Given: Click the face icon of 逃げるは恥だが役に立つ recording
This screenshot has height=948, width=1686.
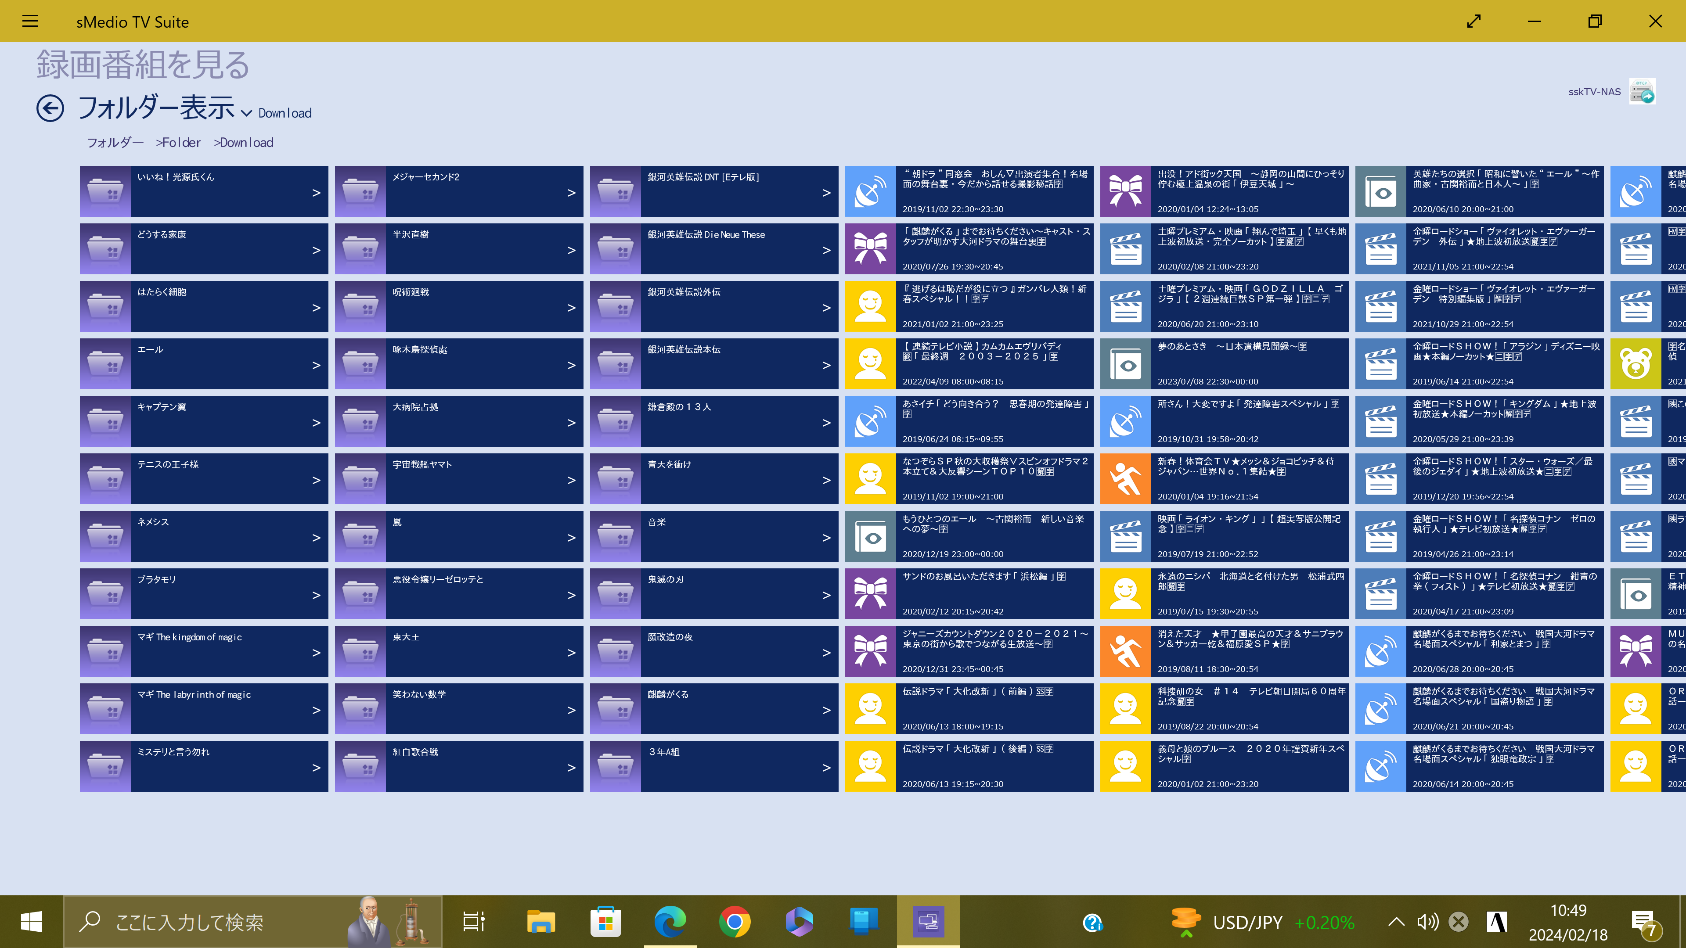Looking at the screenshot, I should point(871,306).
